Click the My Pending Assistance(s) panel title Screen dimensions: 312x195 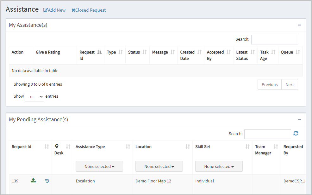pos(38,119)
